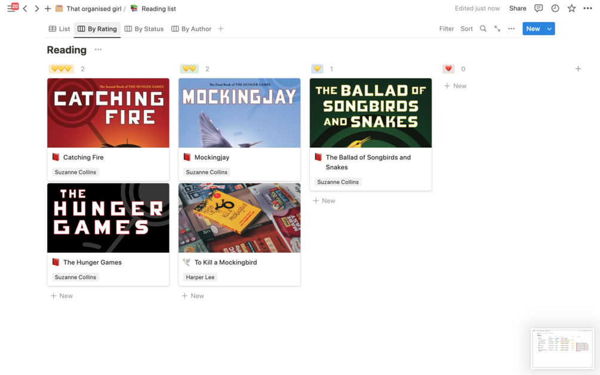
Task: Open page history clock icon
Action: tap(555, 8)
